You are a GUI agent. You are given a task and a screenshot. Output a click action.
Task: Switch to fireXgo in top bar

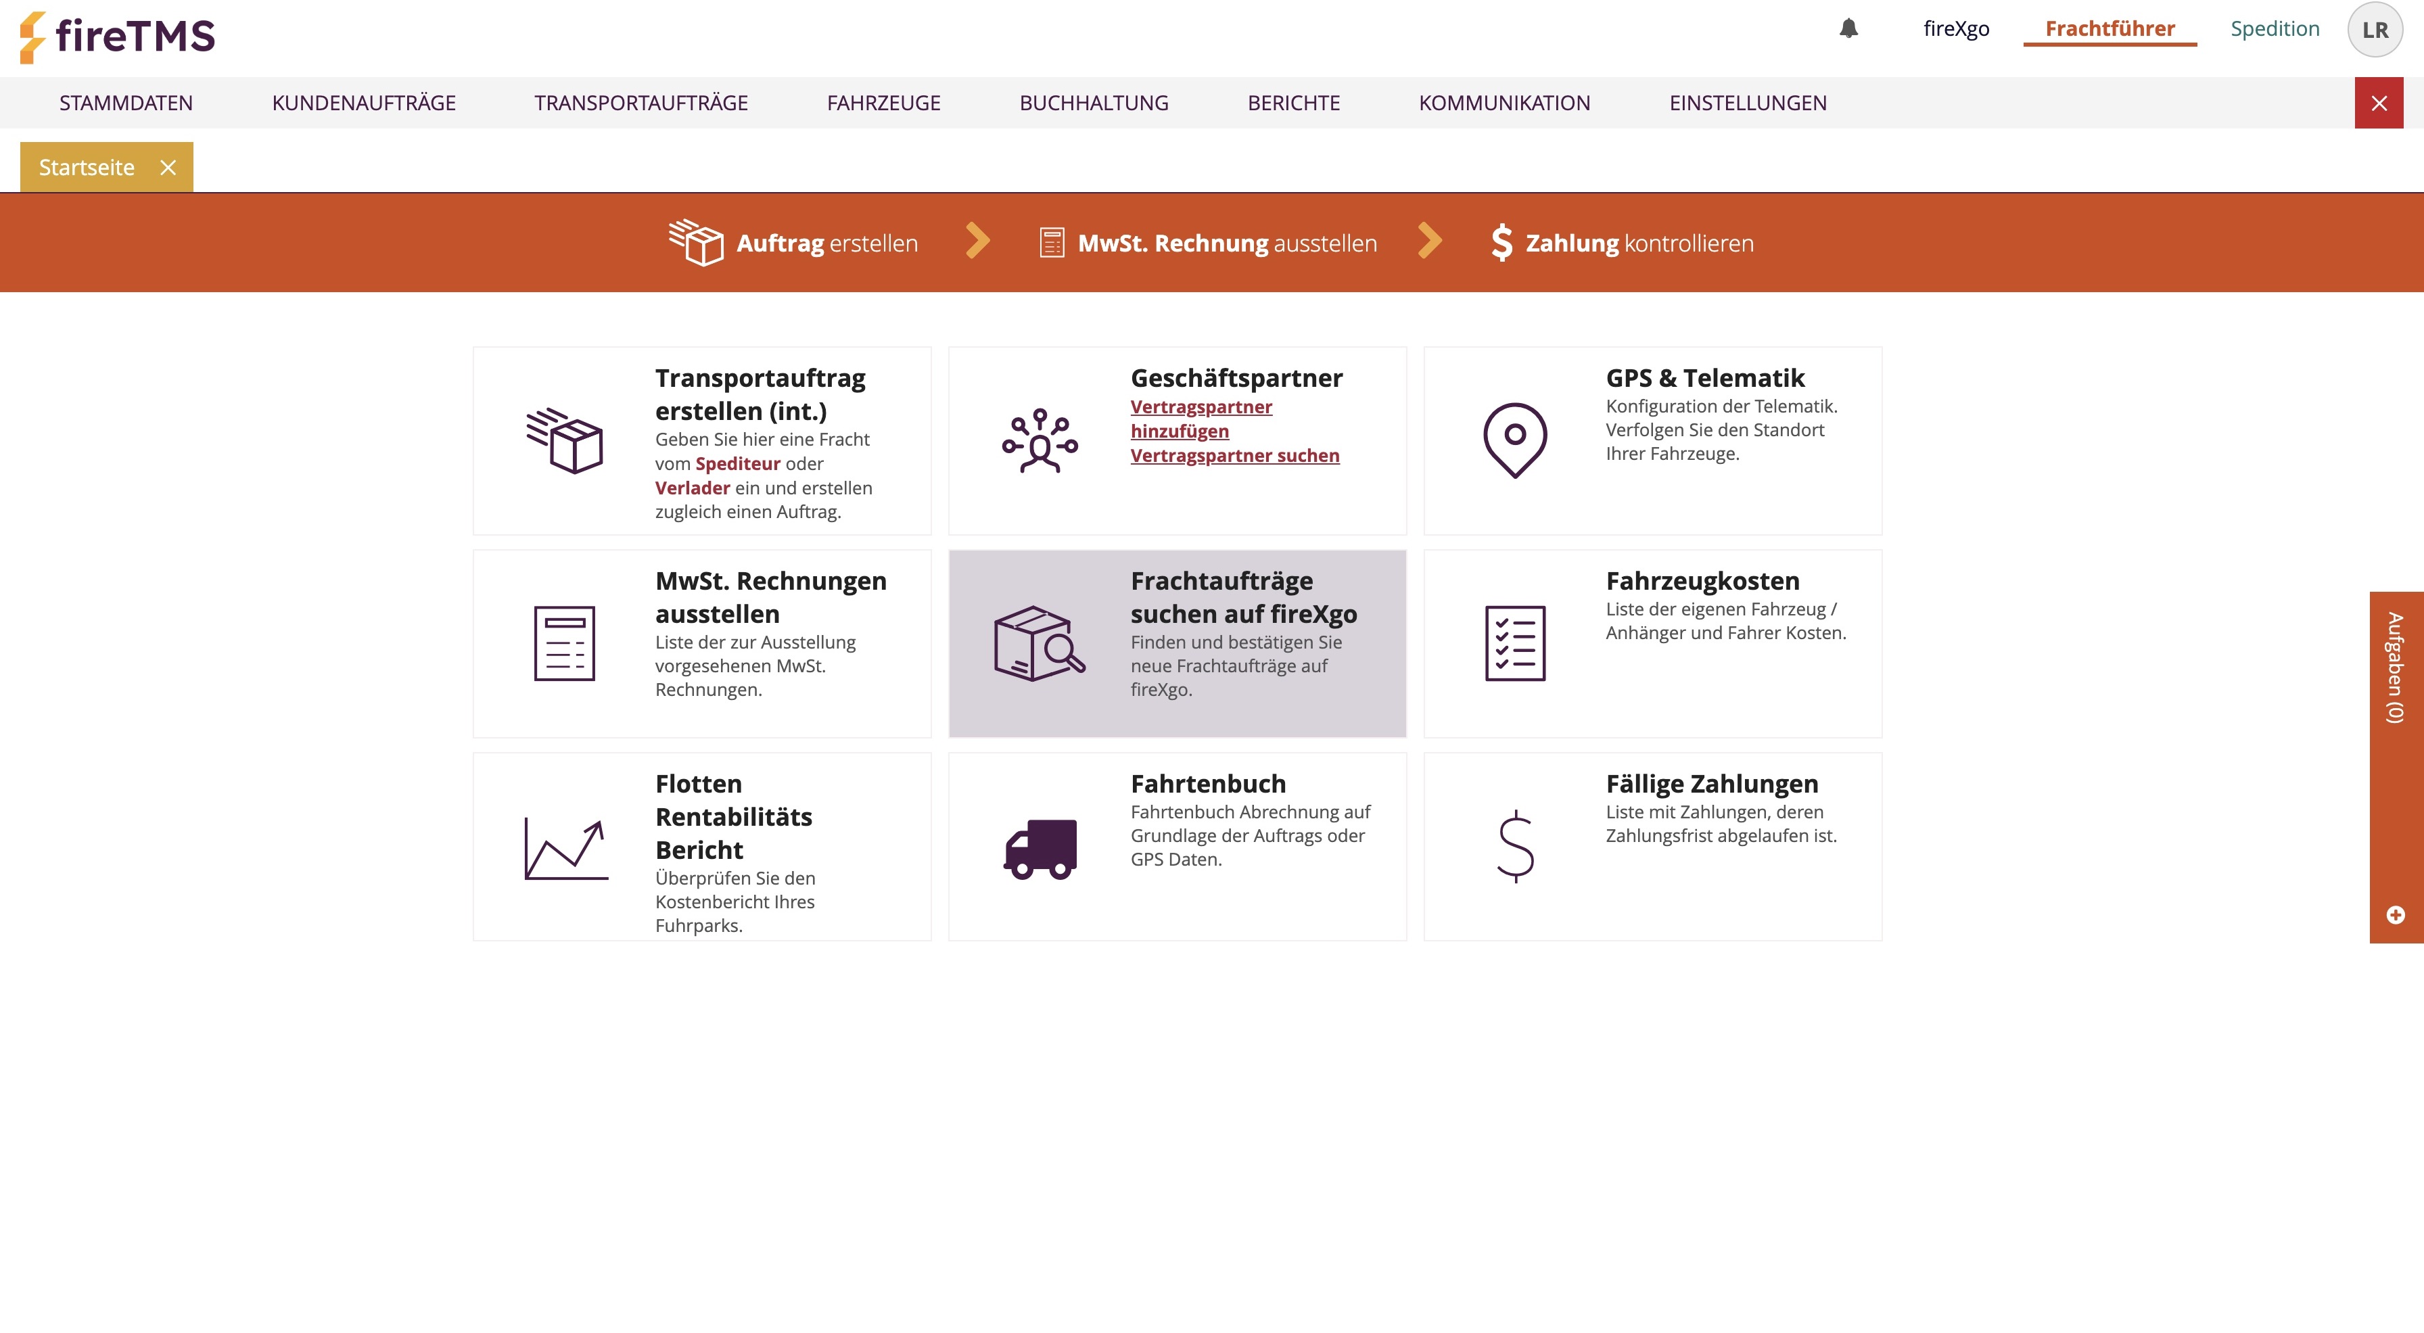[1955, 28]
